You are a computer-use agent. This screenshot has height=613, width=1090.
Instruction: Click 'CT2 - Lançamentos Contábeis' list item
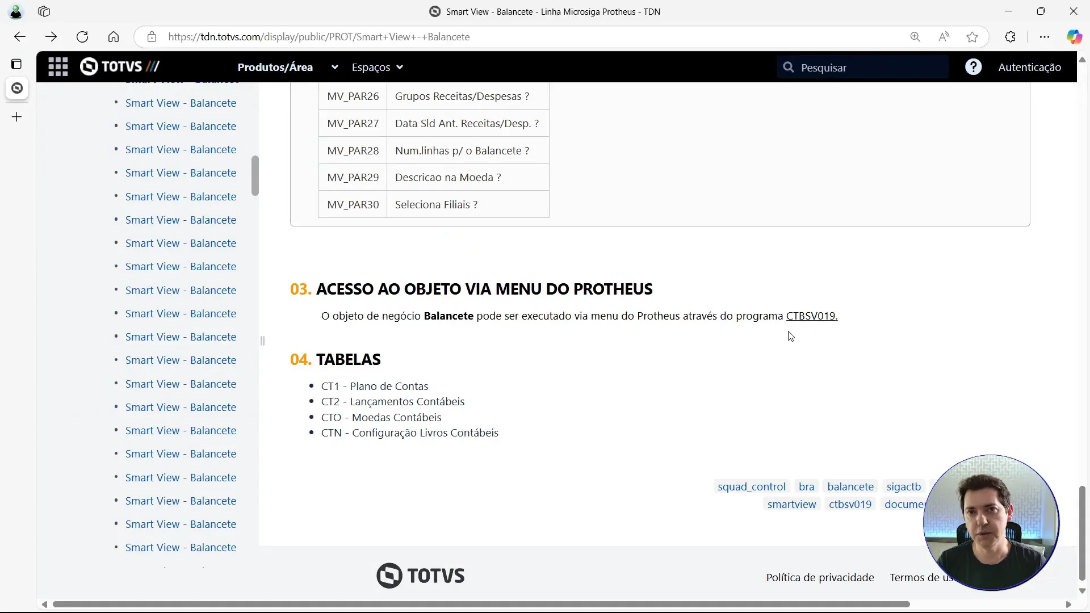click(x=393, y=401)
